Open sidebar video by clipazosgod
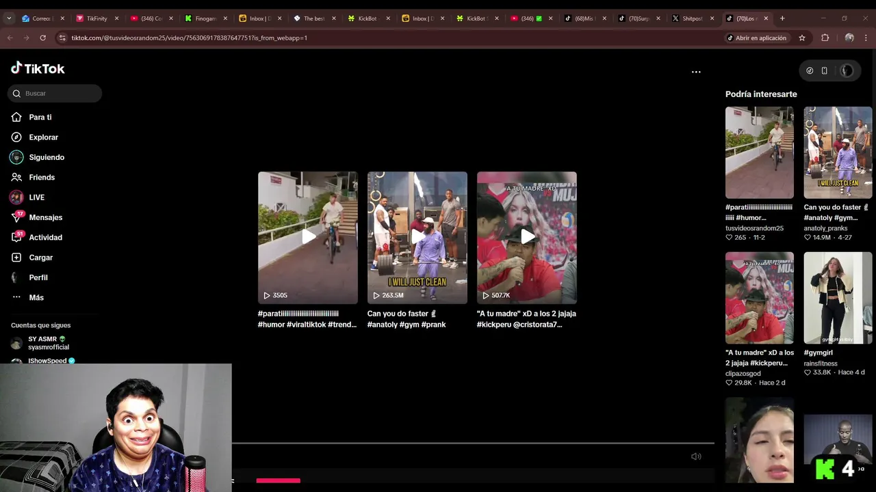Image resolution: width=876 pixels, height=492 pixels. (x=760, y=298)
